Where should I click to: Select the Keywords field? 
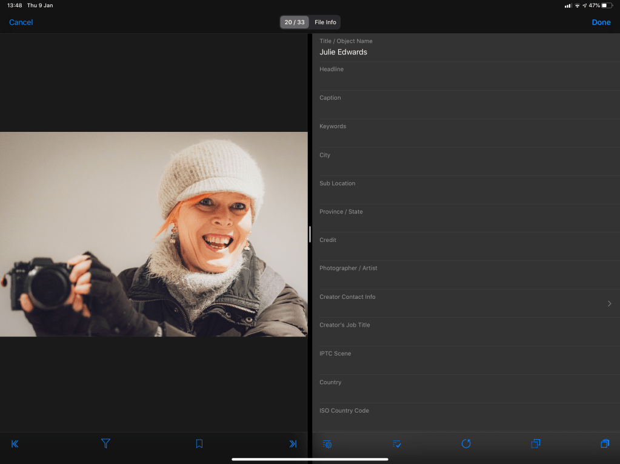(x=465, y=137)
